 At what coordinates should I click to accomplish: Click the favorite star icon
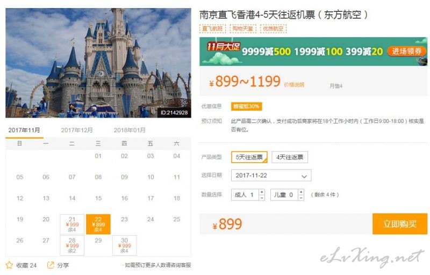[9, 265]
